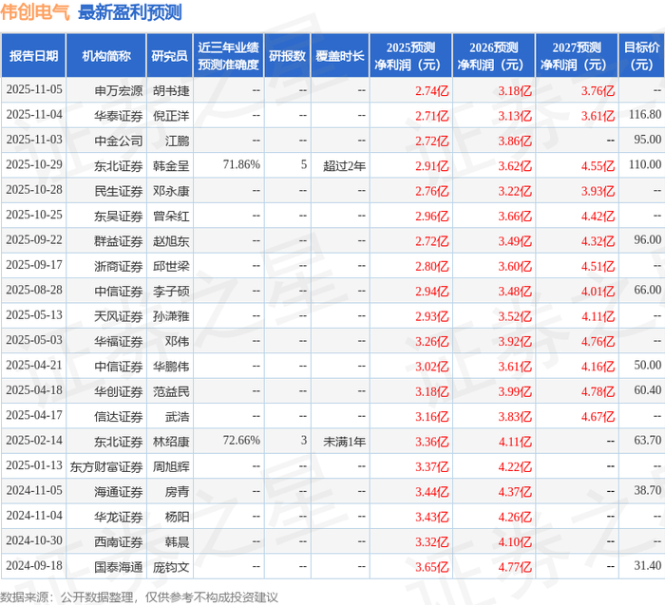
Task: Select the 2026预测净利润 column header
Action: (494, 55)
